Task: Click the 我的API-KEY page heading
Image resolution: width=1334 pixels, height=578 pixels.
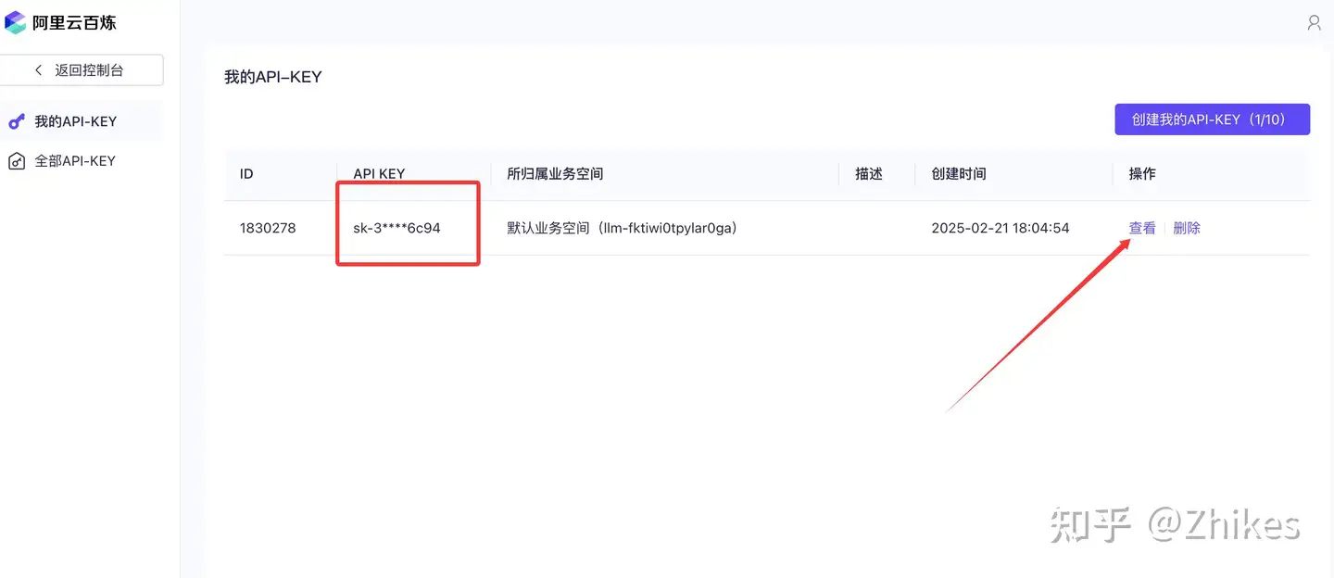Action: [x=273, y=77]
